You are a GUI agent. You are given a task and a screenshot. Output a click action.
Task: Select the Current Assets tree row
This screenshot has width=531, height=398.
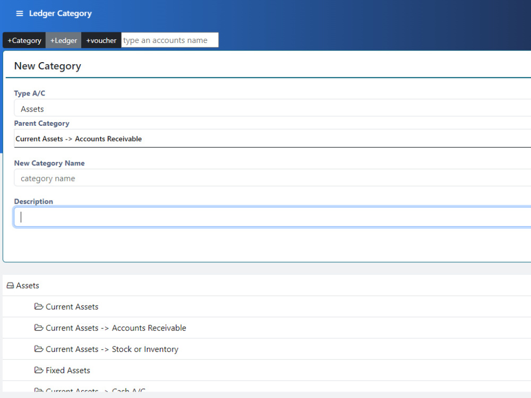(x=267, y=307)
